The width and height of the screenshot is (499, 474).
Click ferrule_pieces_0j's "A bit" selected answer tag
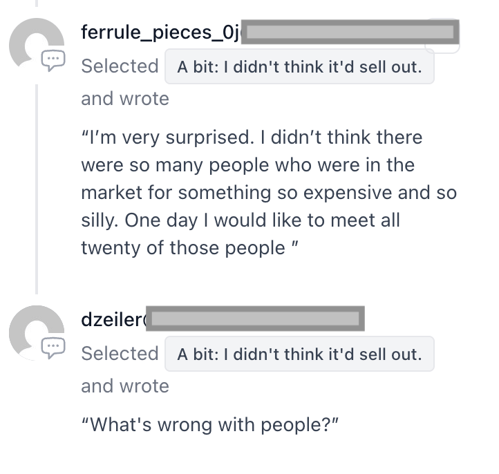click(299, 68)
